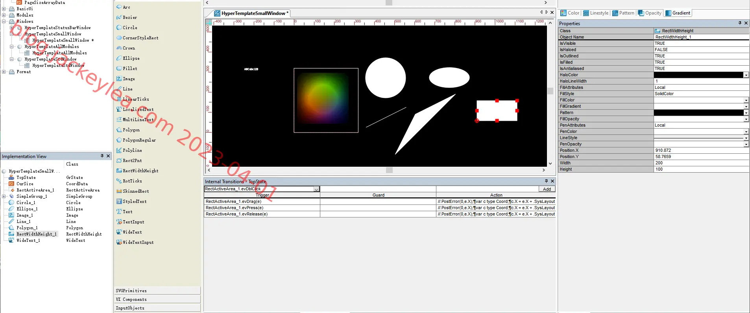Select the RotTicks tool icon

pyautogui.click(x=119, y=181)
